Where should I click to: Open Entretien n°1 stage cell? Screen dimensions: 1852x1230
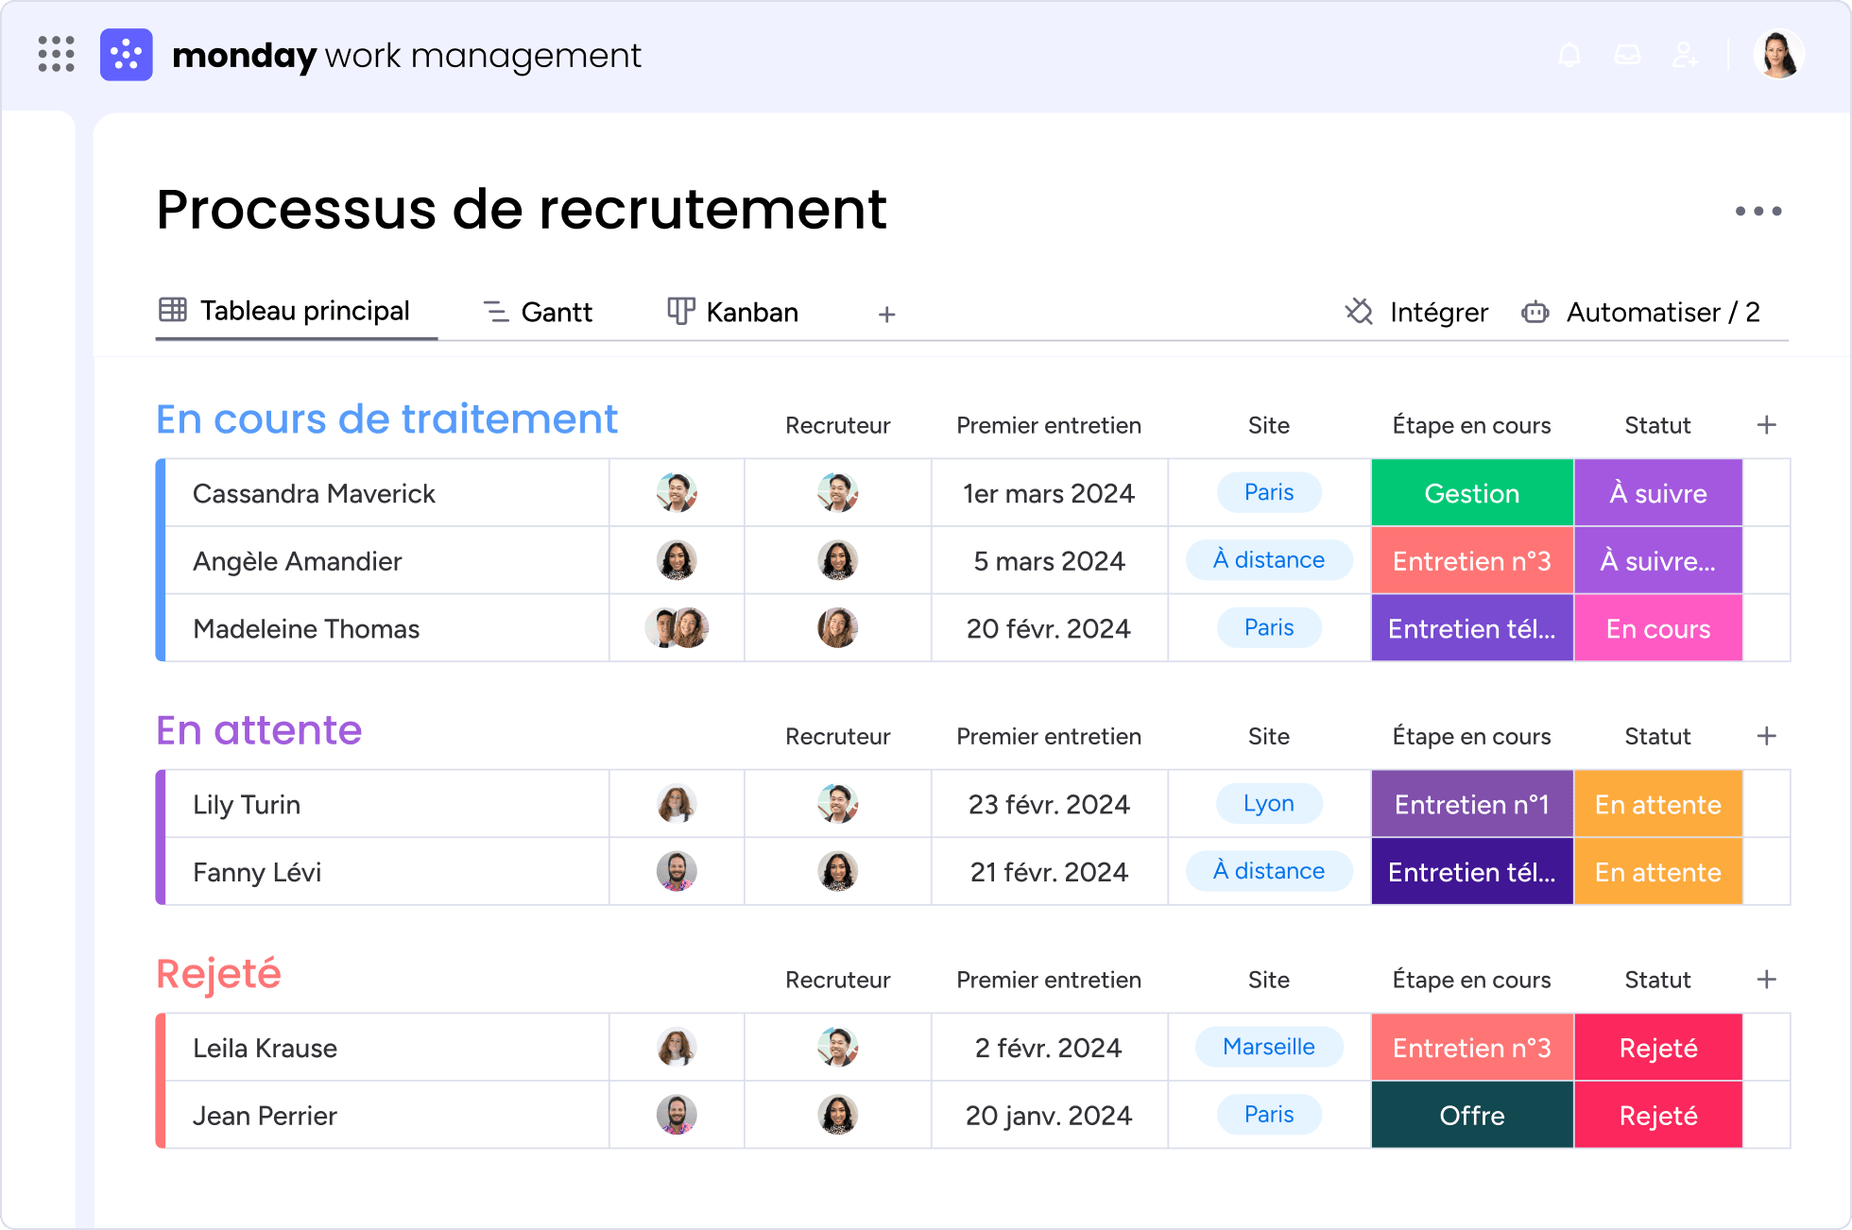pyautogui.click(x=1472, y=804)
